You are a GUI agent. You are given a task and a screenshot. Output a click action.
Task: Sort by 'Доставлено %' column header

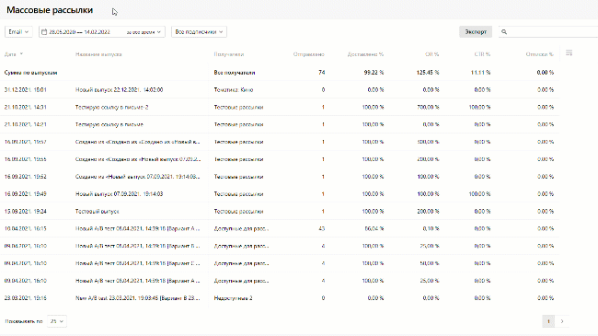pyautogui.click(x=365, y=54)
